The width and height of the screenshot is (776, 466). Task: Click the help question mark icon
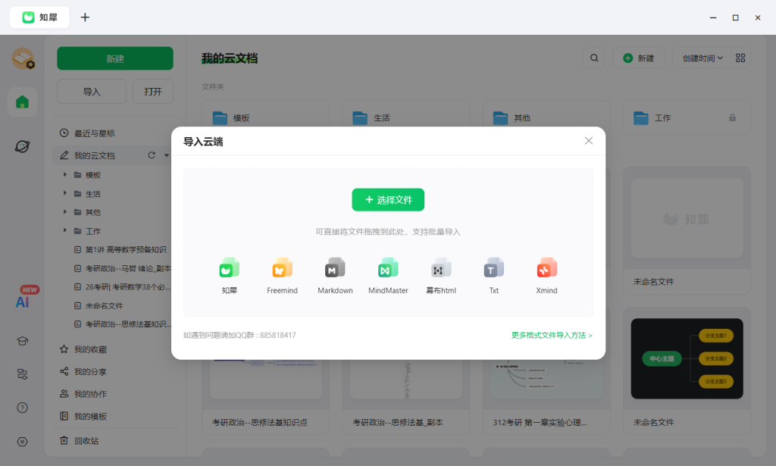click(22, 408)
